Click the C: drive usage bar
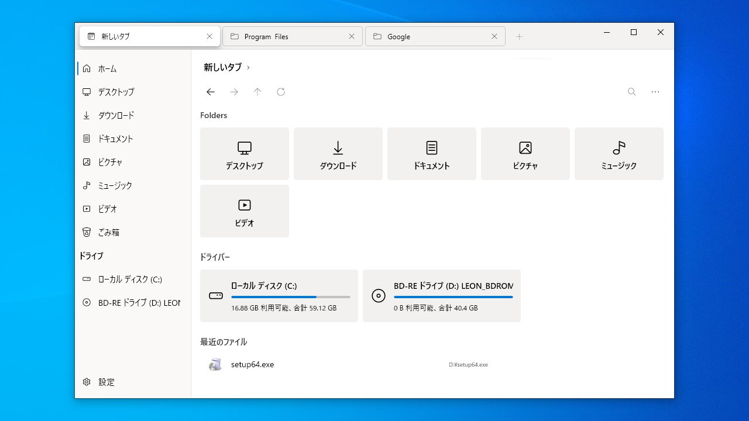The width and height of the screenshot is (749, 421). click(x=291, y=297)
